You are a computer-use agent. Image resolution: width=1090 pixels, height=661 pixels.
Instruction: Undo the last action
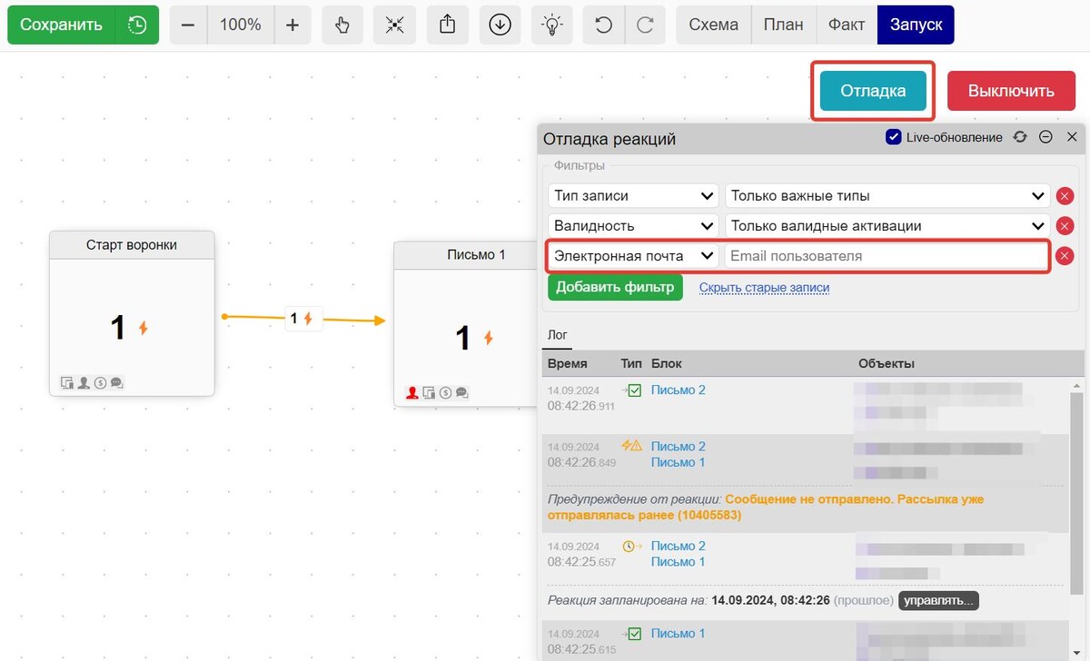coord(603,25)
